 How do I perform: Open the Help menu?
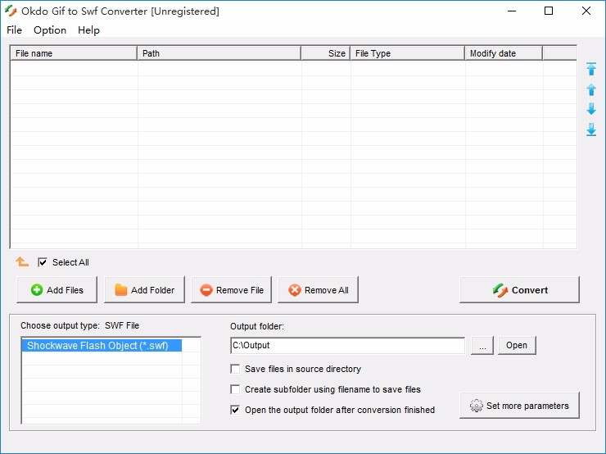click(x=88, y=30)
